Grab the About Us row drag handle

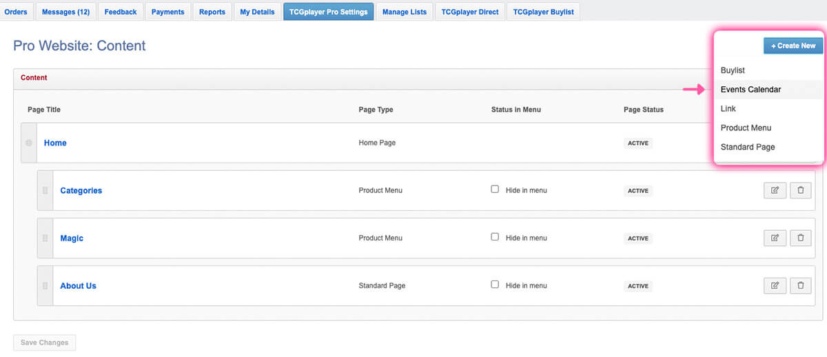tap(45, 285)
